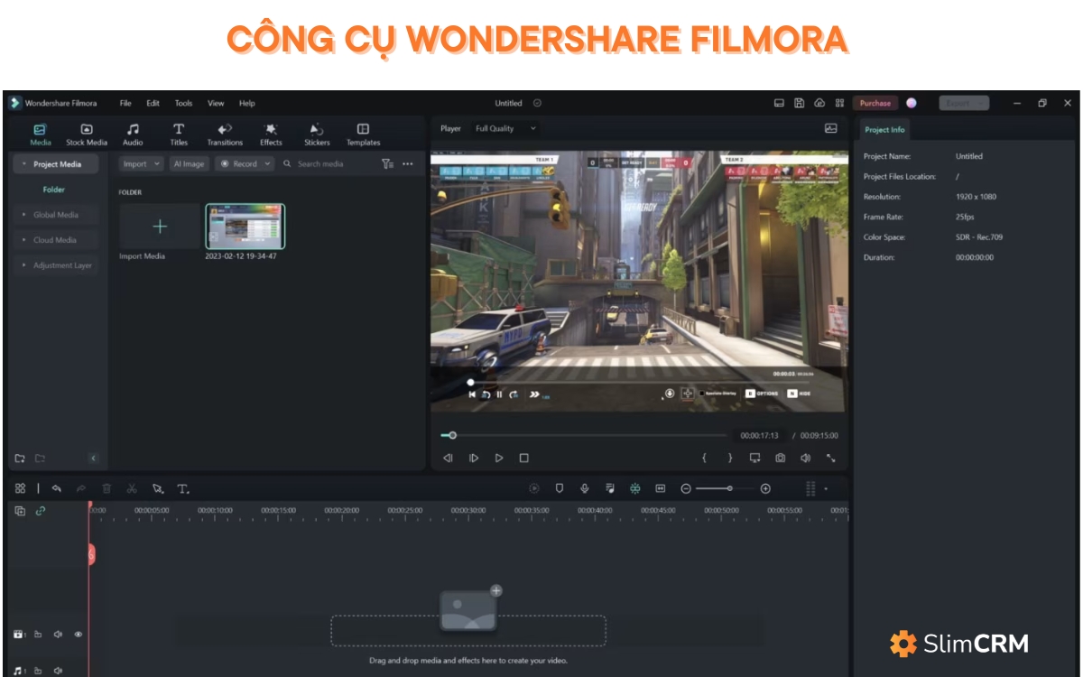Select the Project Info tab
The height and width of the screenshot is (677, 1083).
(x=884, y=130)
